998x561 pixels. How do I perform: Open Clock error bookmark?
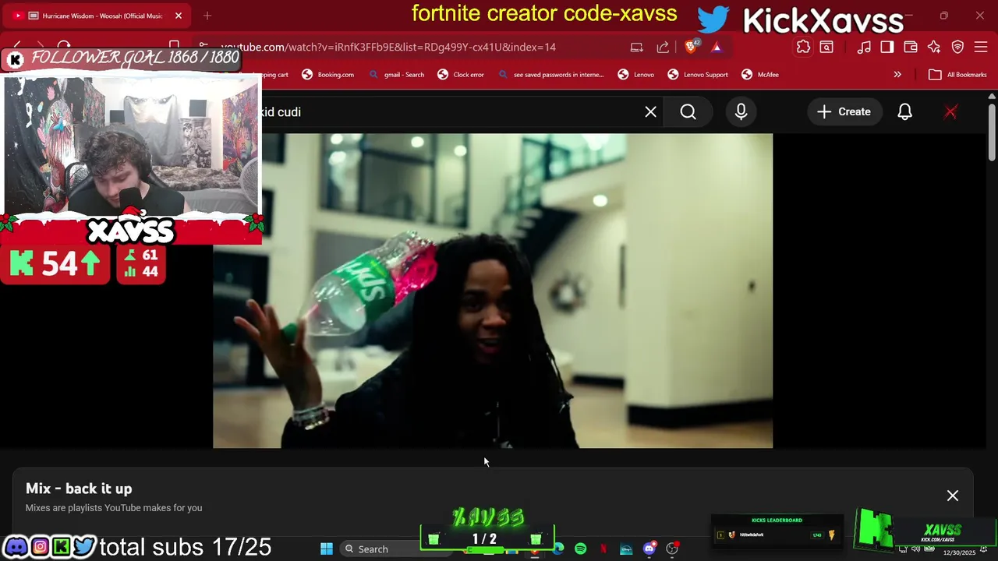(461, 75)
